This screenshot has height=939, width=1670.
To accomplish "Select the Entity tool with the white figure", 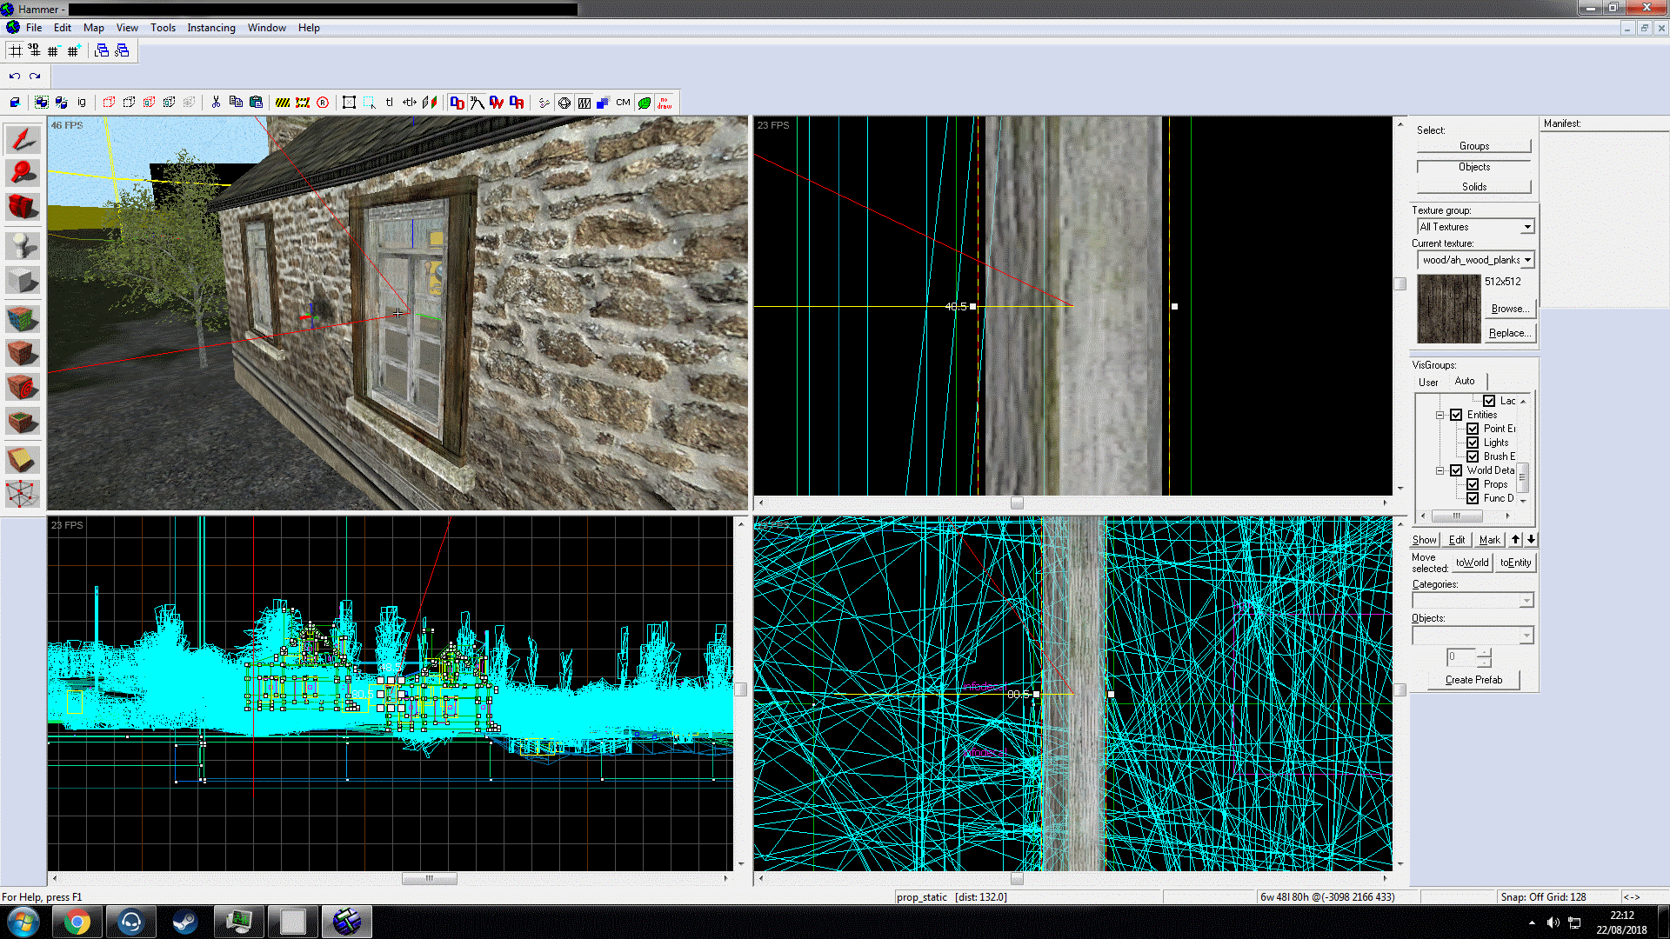I will [x=23, y=246].
